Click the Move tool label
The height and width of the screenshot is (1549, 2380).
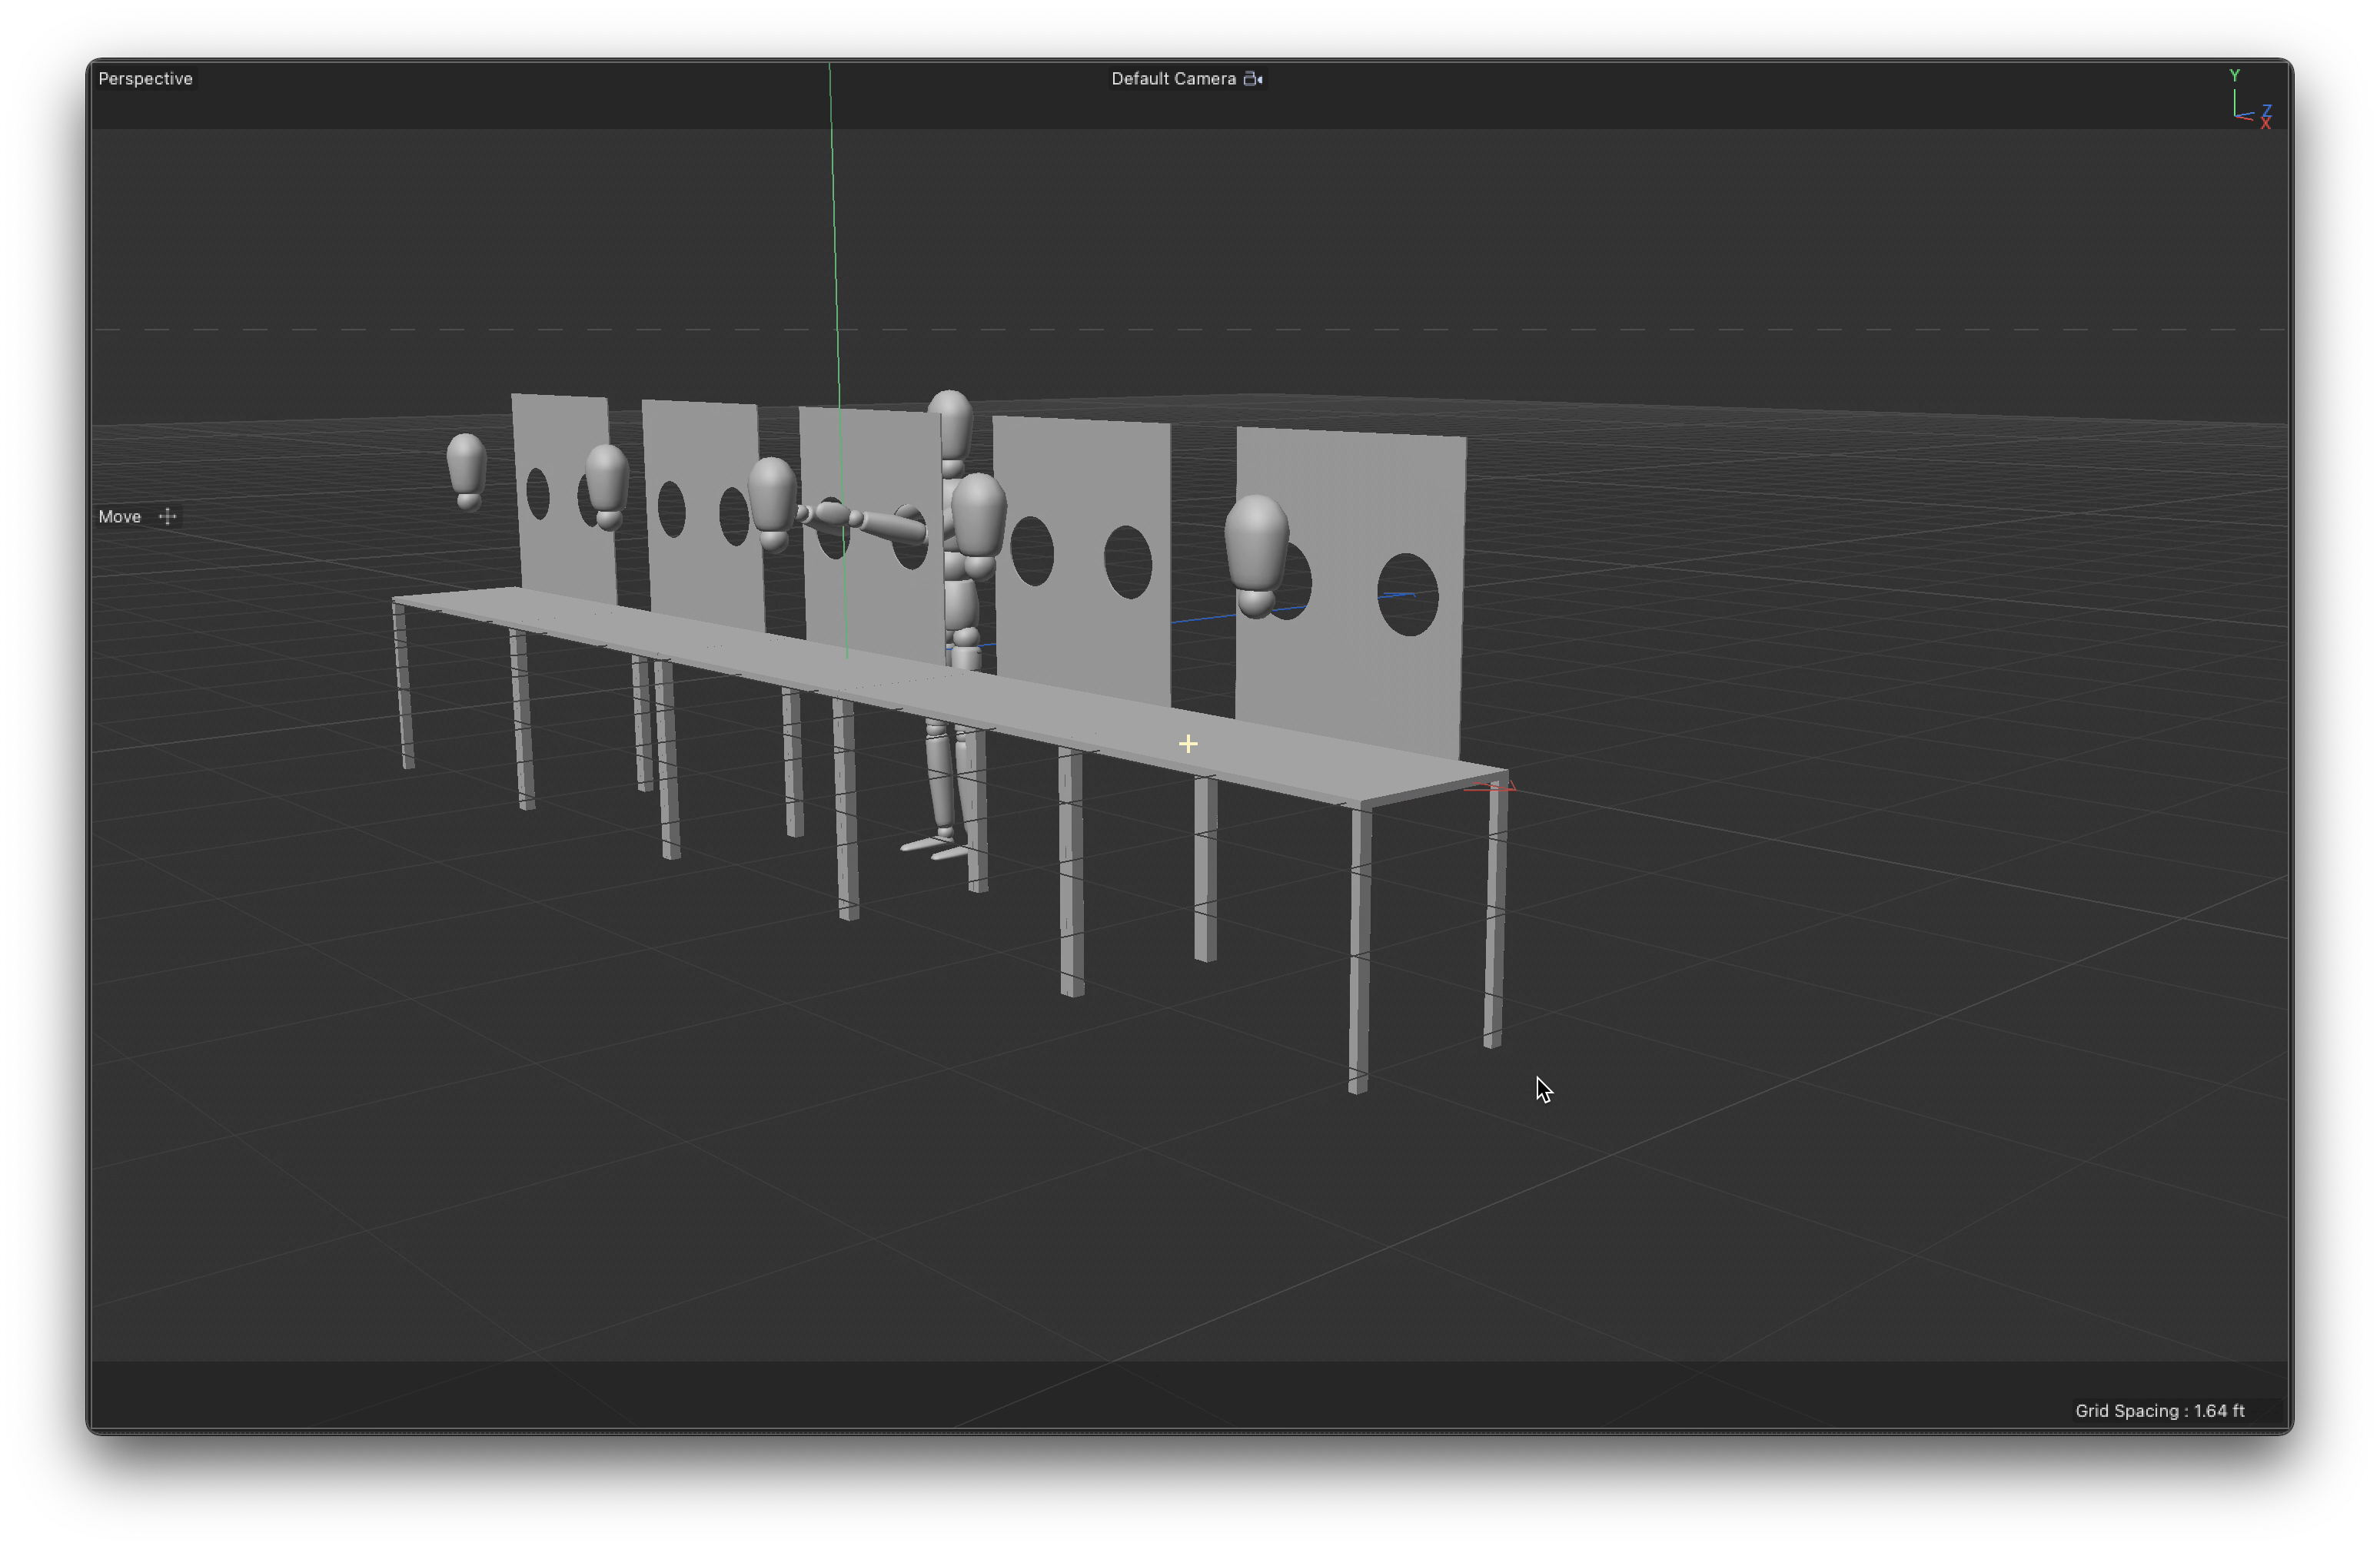(120, 516)
